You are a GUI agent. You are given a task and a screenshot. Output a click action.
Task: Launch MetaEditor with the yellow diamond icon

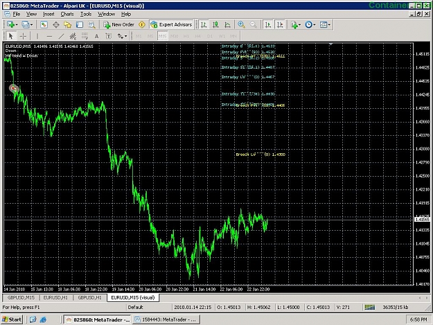(142, 24)
